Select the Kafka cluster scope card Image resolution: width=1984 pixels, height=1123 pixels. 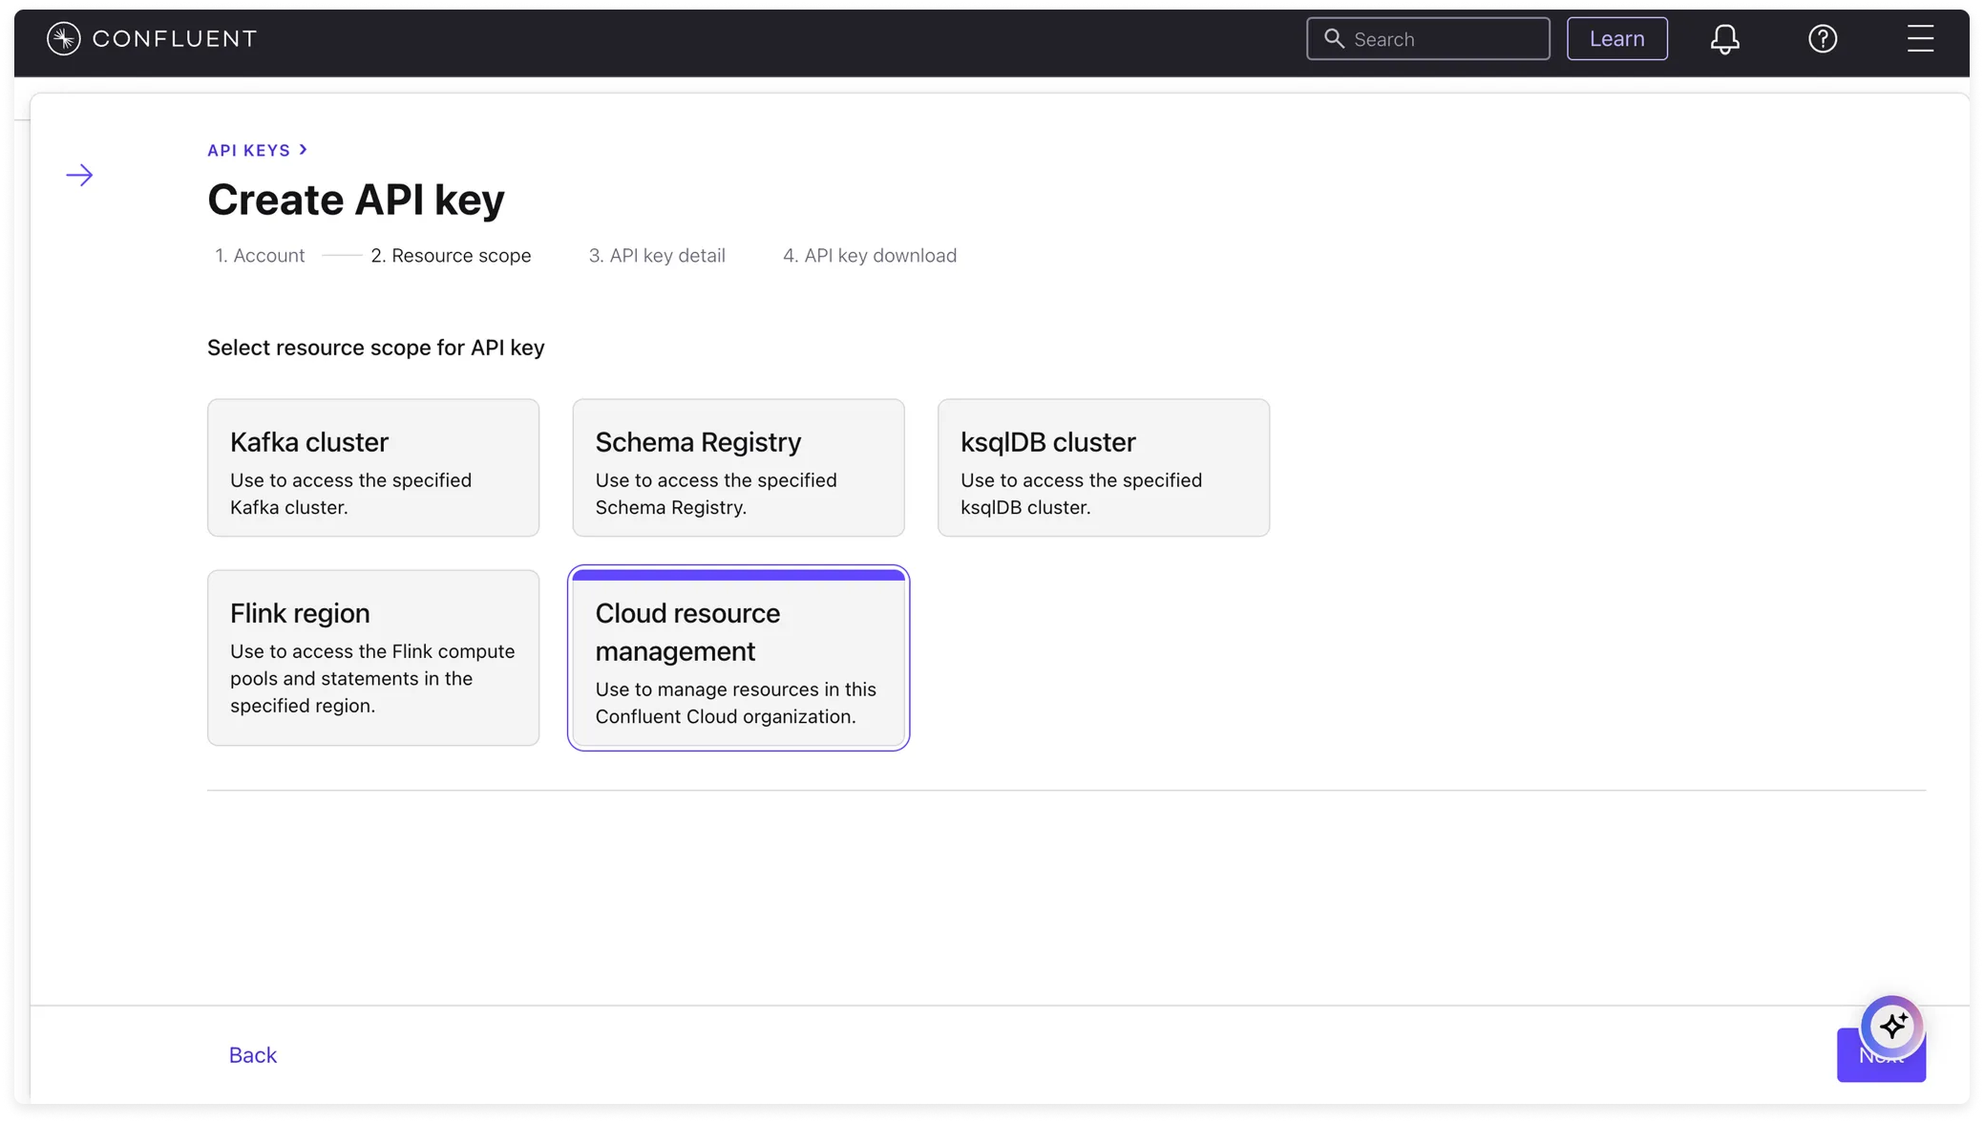[373, 468]
